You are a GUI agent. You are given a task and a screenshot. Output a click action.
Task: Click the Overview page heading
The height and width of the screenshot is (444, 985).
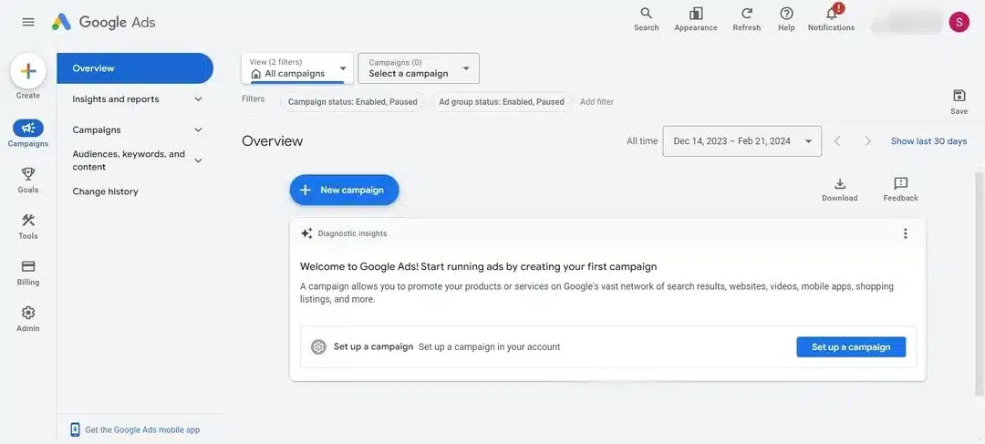(272, 141)
